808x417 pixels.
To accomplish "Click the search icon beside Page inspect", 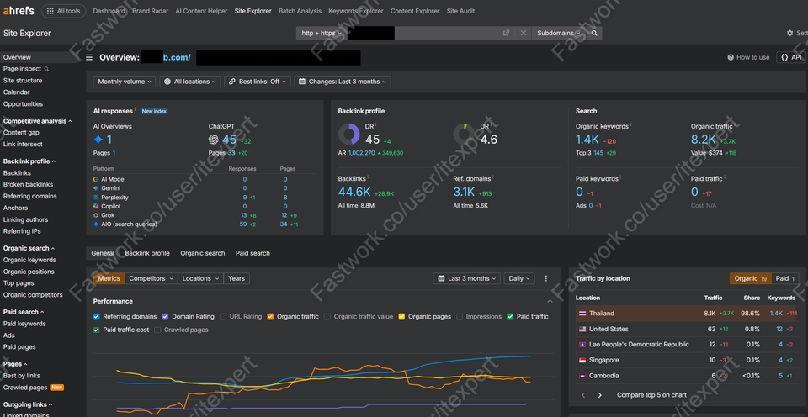I will coord(46,69).
